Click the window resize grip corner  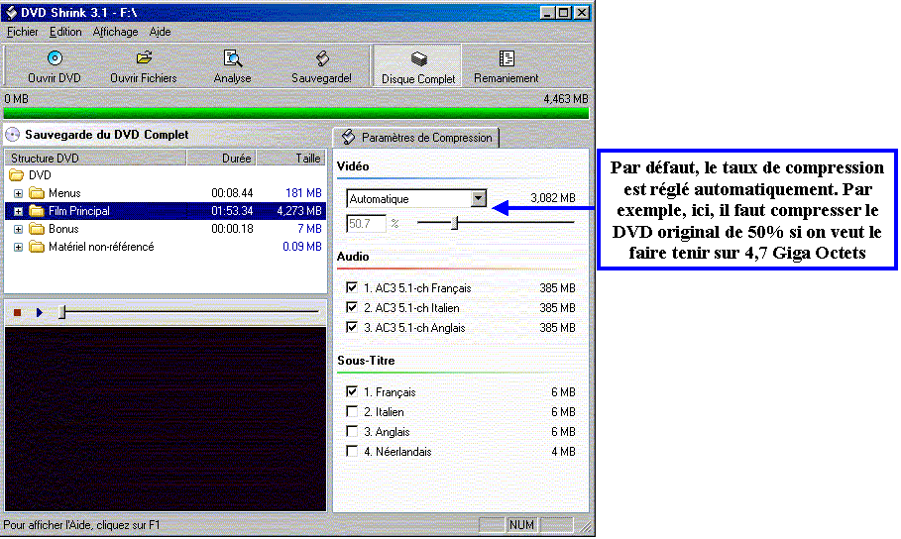point(585,526)
